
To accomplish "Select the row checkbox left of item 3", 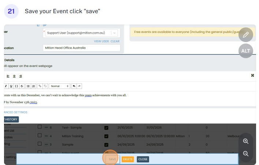I will tap(40, 145).
